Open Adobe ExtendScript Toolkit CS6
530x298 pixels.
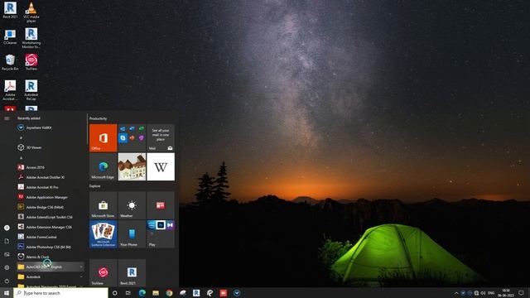coord(50,217)
